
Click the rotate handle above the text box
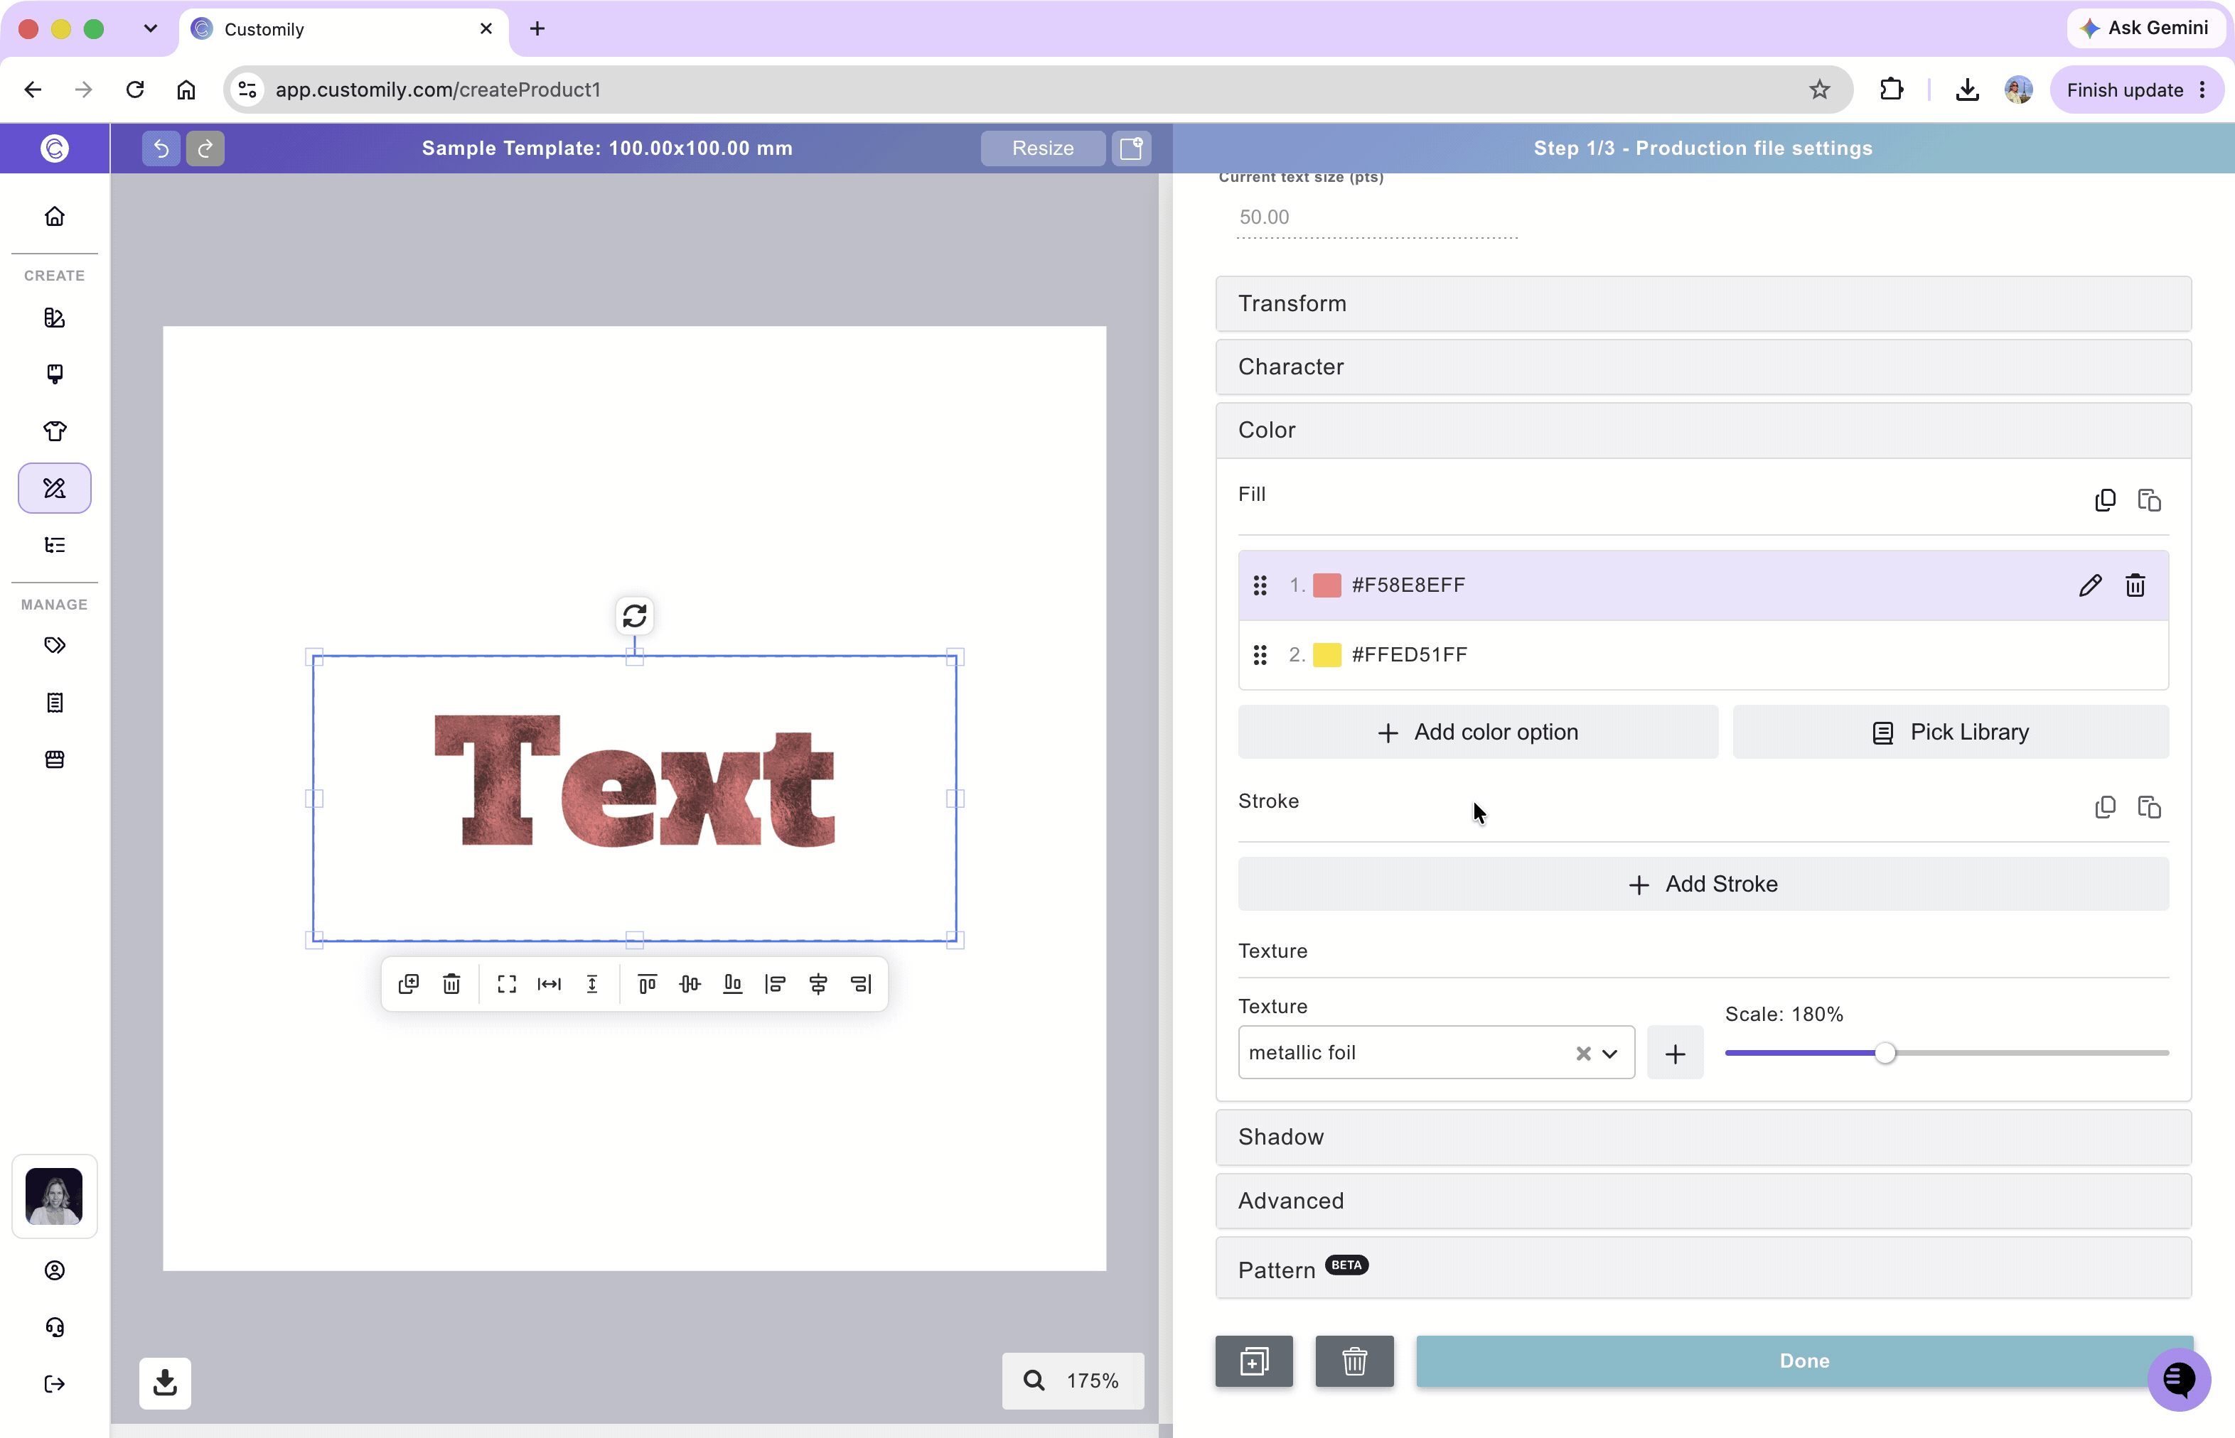click(634, 616)
